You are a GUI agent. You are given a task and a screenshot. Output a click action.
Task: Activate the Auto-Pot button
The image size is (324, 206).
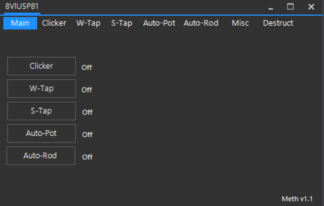(41, 133)
